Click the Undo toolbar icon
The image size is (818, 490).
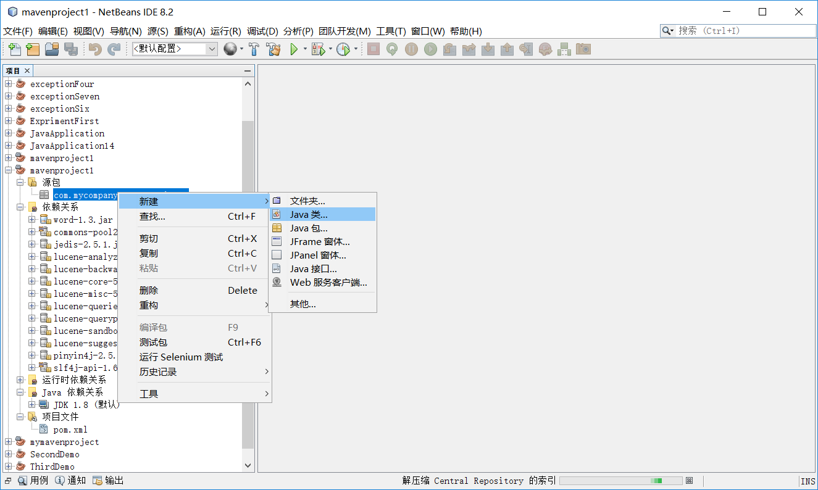click(x=95, y=49)
